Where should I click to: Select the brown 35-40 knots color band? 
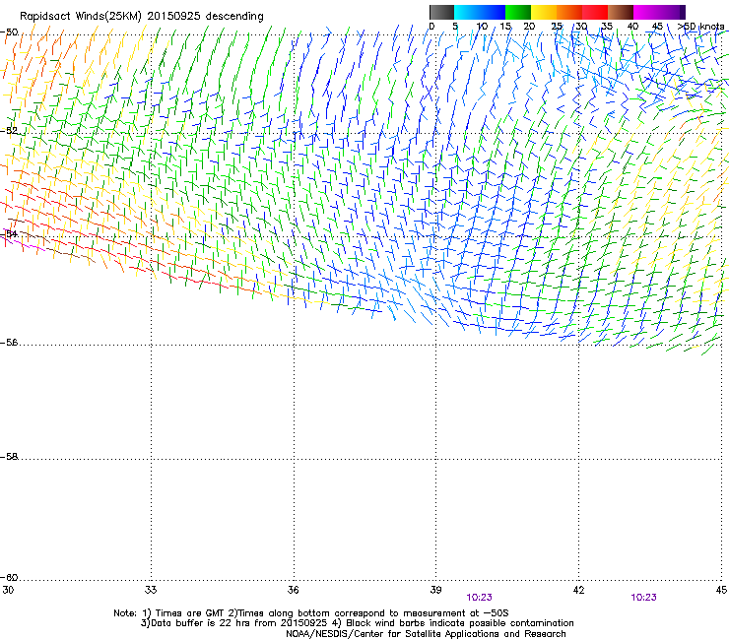click(x=621, y=12)
